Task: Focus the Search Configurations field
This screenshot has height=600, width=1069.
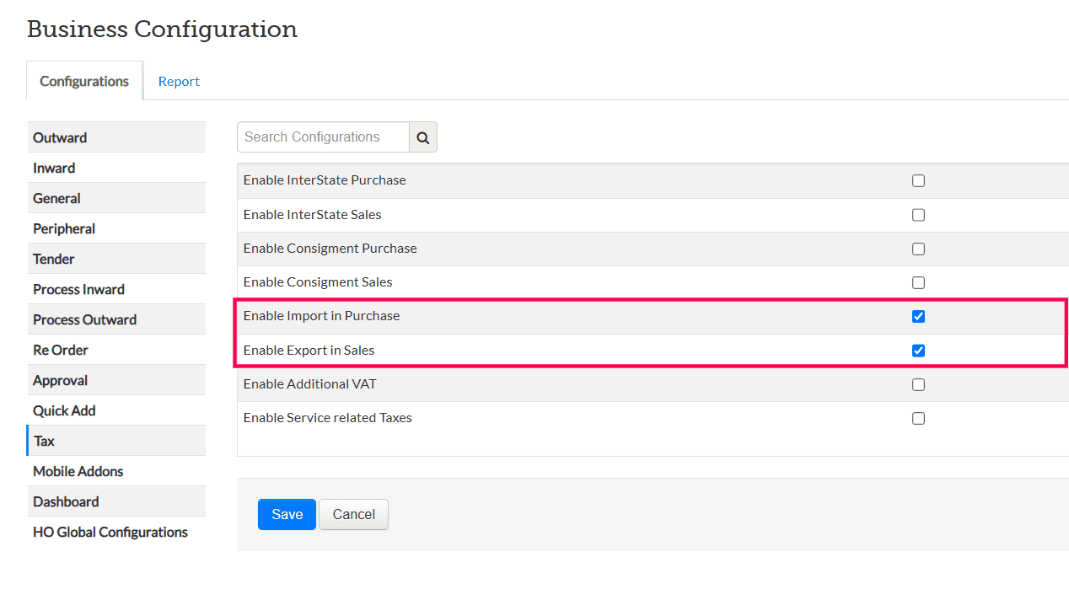Action: click(x=323, y=137)
